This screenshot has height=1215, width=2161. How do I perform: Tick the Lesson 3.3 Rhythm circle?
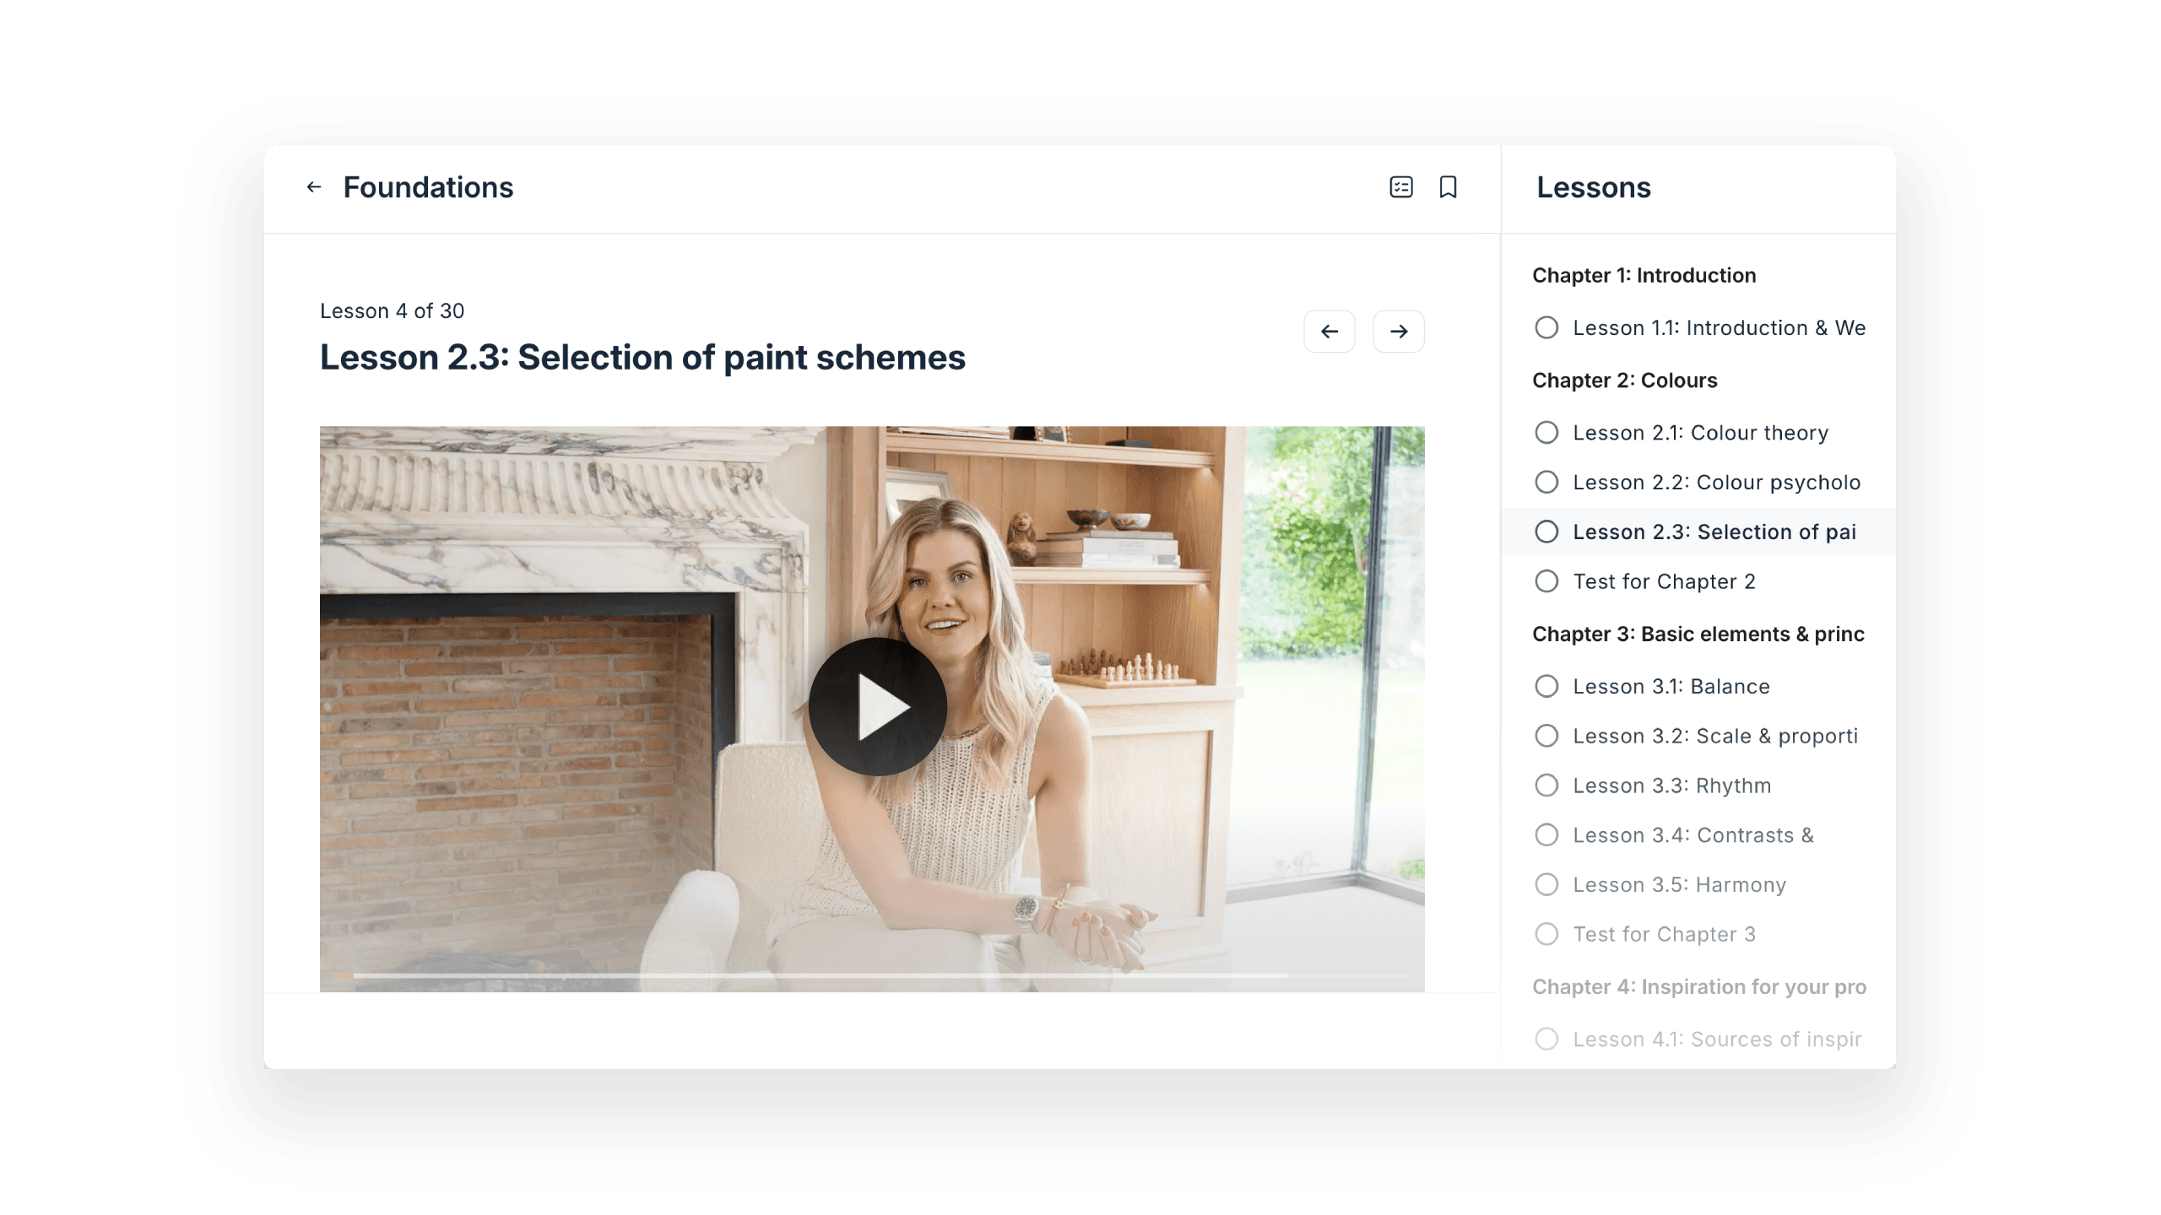pos(1546,786)
